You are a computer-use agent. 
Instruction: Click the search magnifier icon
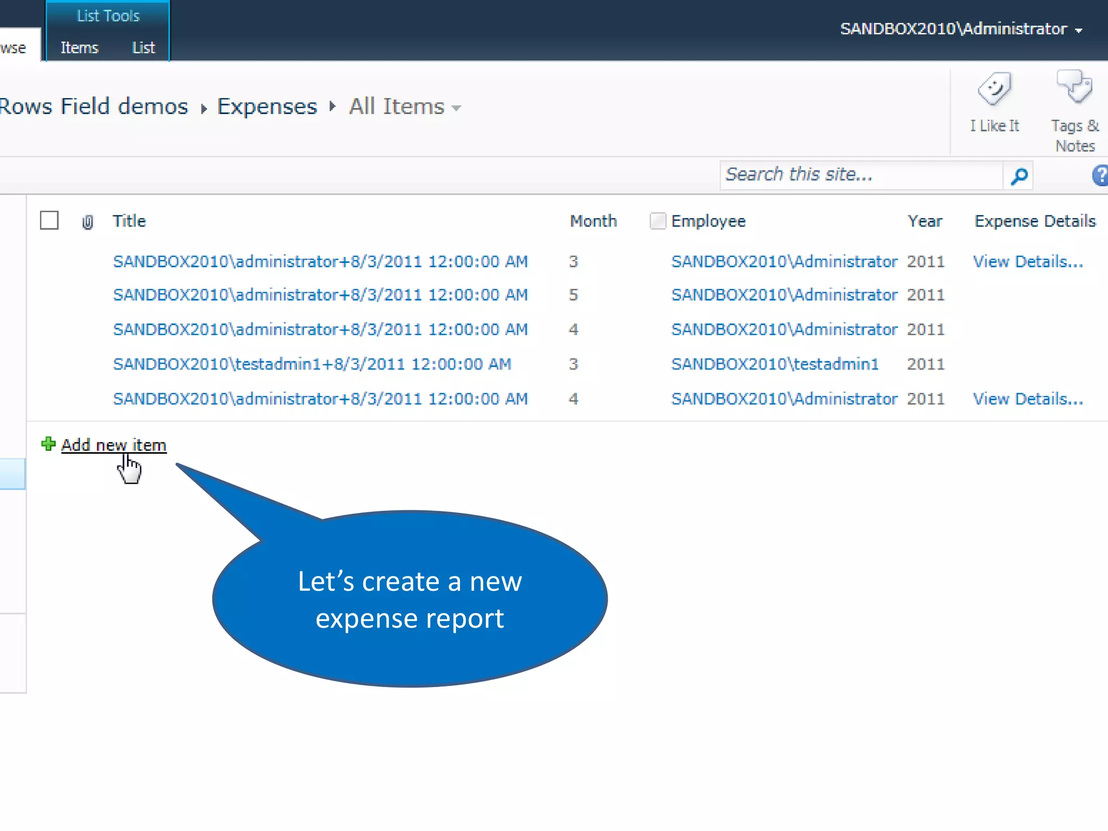coord(1019,175)
